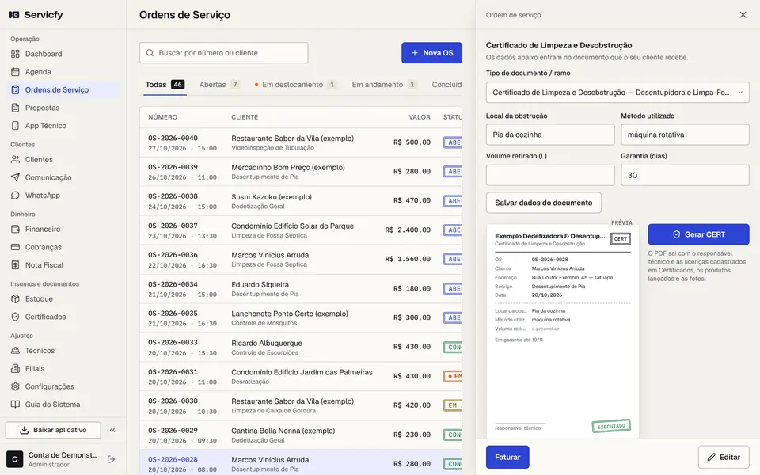Click the Comunicação paper-plane icon
This screenshot has height=475, width=760.
(x=15, y=177)
